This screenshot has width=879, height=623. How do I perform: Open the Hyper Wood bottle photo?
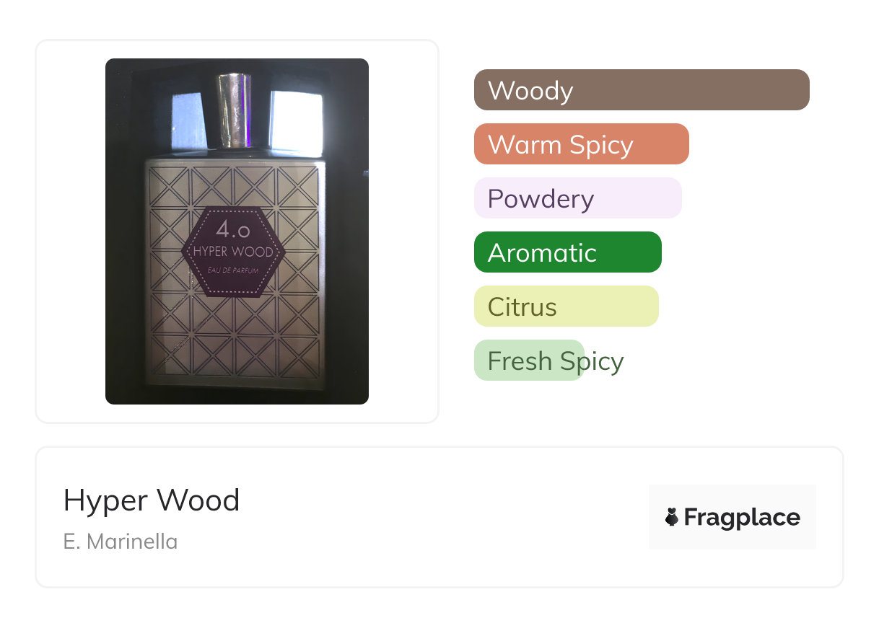tap(237, 231)
